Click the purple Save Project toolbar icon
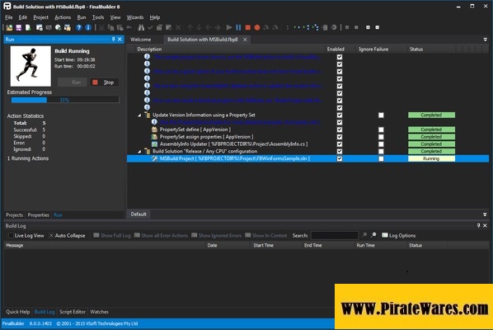Viewport: 493px width, 330px height. tap(19, 28)
